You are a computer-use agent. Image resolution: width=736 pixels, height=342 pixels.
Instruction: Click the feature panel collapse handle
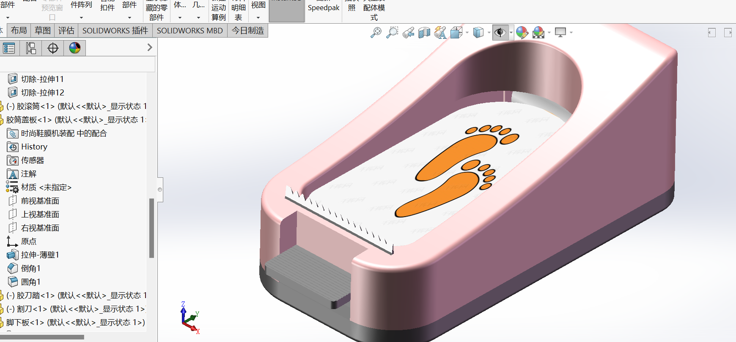point(160,190)
